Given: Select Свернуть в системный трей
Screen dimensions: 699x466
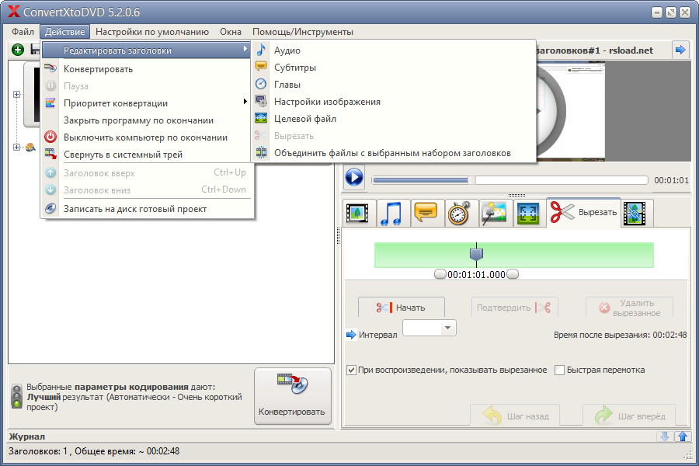Looking at the screenshot, I should tap(147, 155).
